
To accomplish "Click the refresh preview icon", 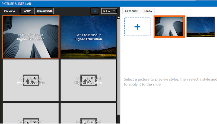I will pos(95,11).
